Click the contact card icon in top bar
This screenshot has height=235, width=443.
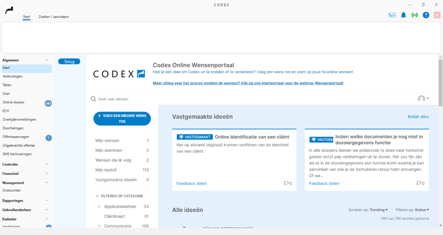pos(392,15)
